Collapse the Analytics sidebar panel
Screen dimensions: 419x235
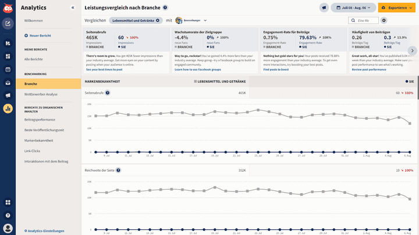pos(73,8)
